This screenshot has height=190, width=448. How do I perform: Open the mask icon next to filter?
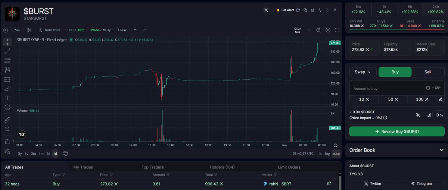327,10
